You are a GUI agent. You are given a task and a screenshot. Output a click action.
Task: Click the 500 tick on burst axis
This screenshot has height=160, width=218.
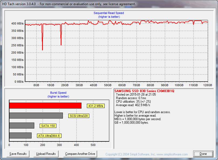point(93,145)
